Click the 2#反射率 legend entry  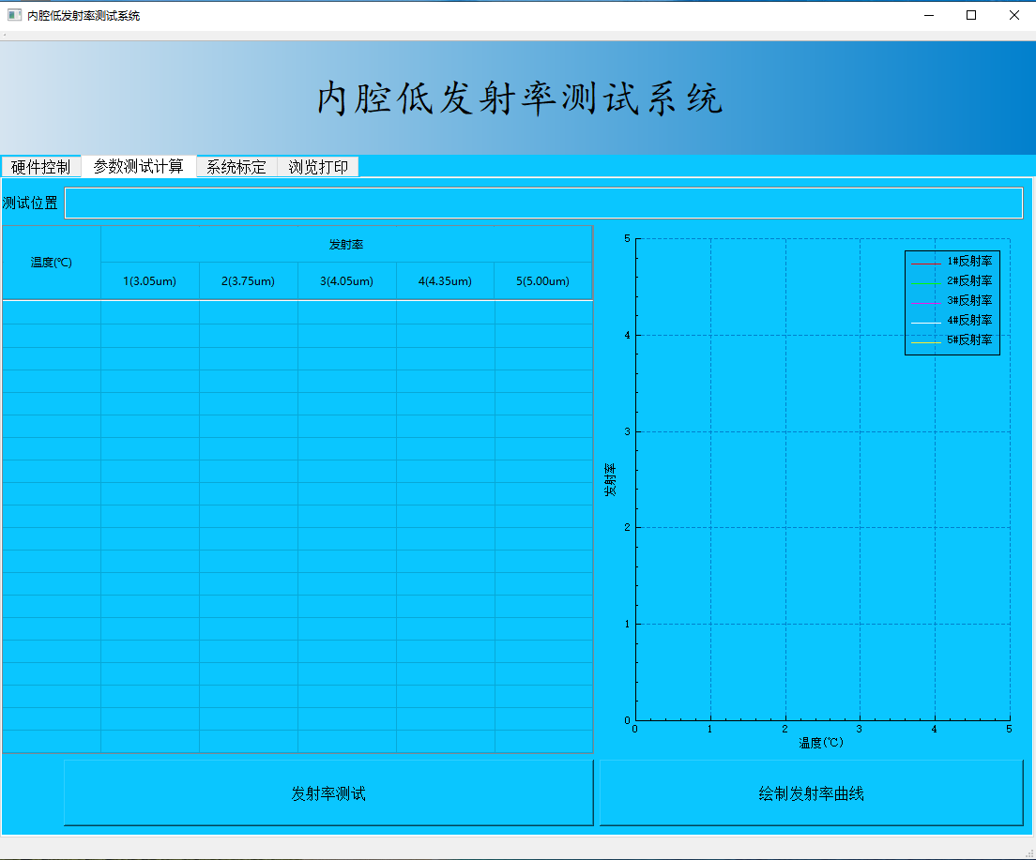point(952,281)
